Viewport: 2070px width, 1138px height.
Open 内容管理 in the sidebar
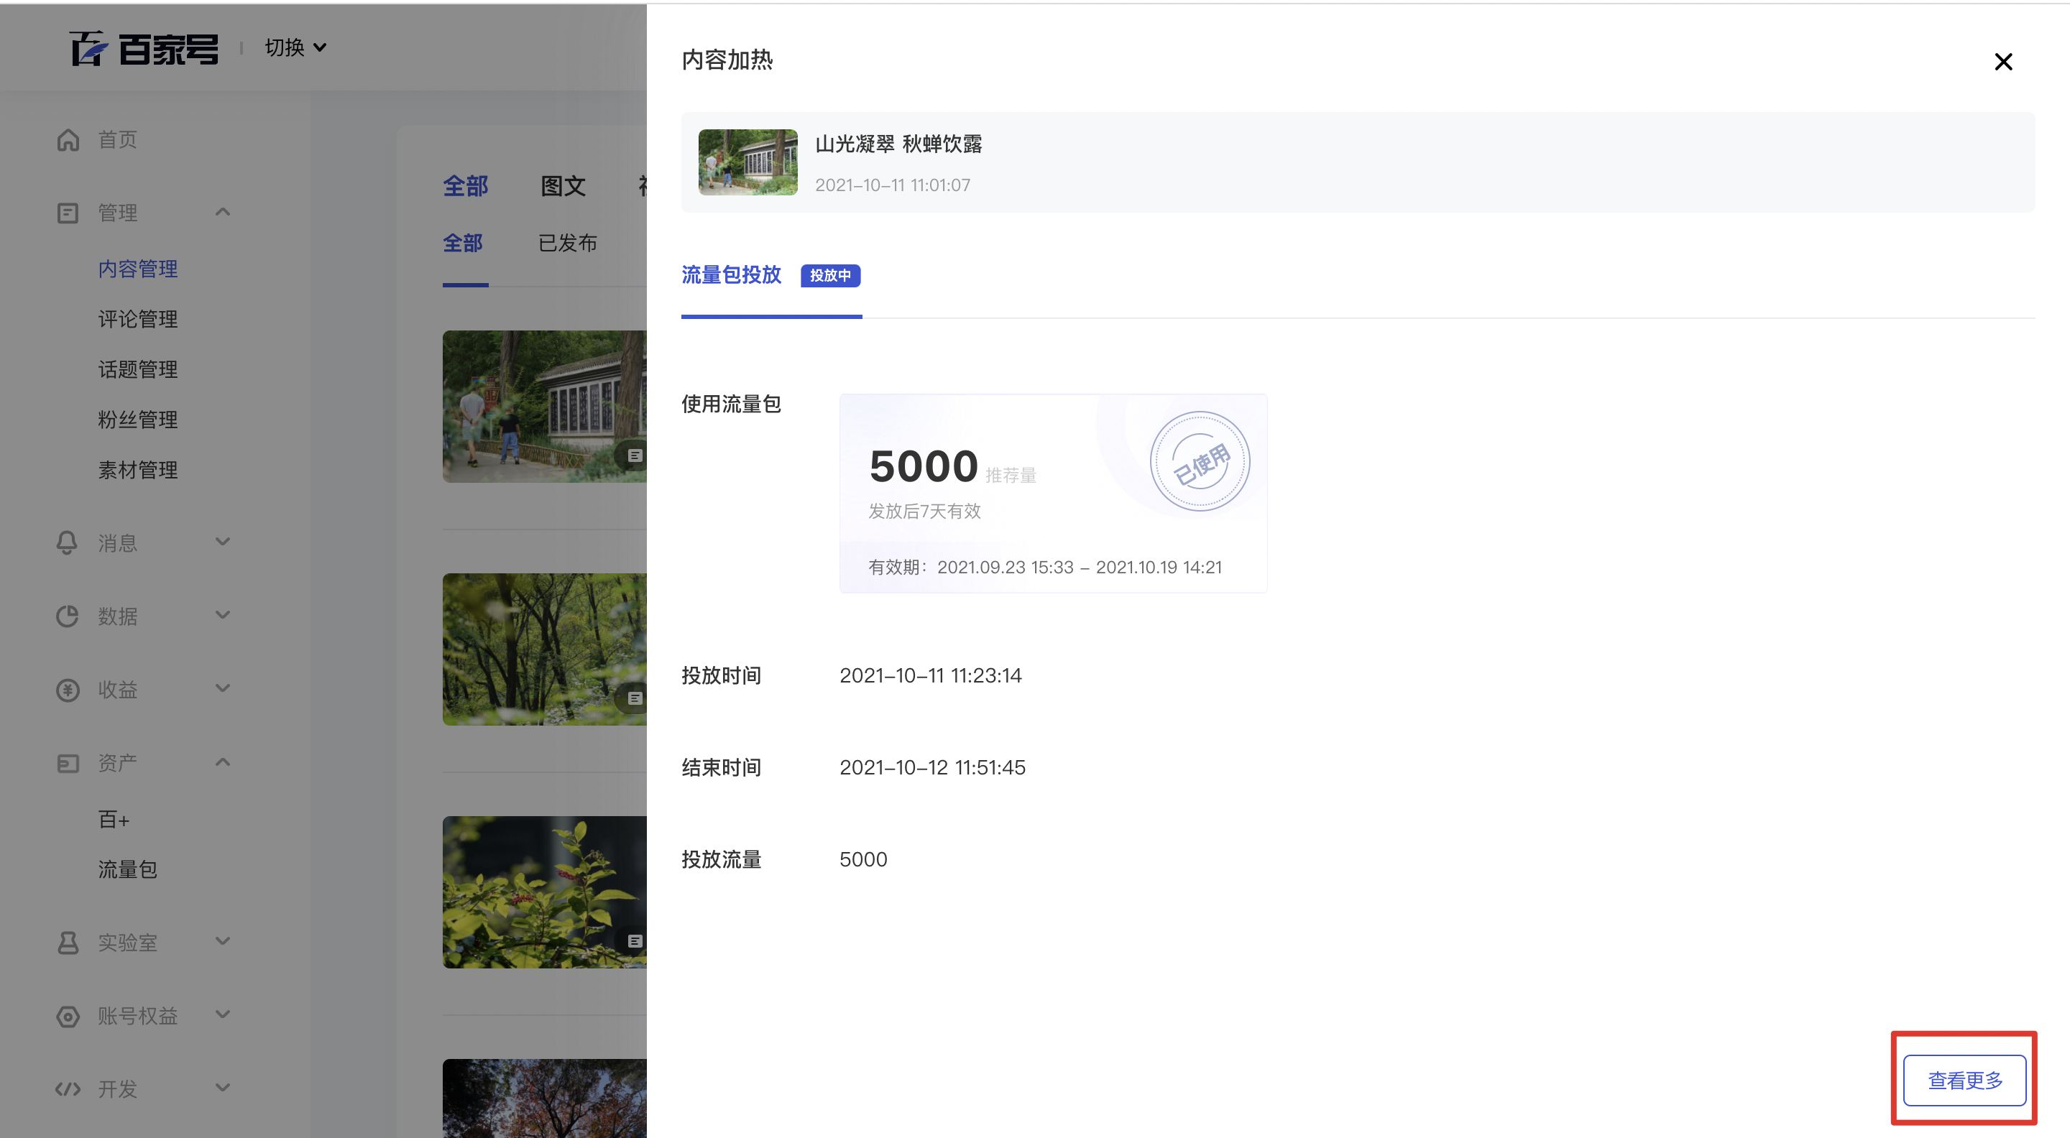coord(137,269)
